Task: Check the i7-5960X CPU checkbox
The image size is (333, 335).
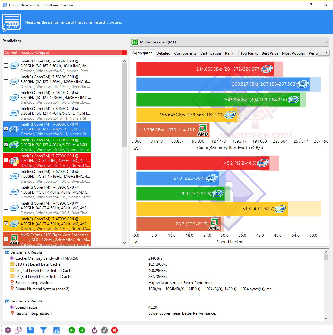Action: pos(6,66)
